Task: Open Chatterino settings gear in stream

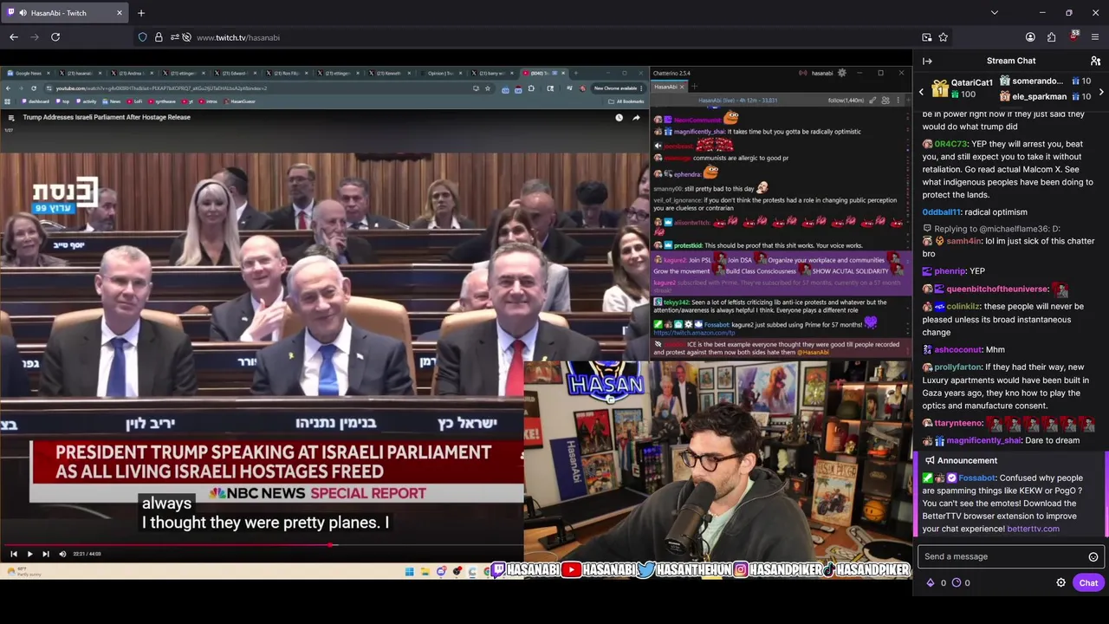Action: [x=841, y=73]
